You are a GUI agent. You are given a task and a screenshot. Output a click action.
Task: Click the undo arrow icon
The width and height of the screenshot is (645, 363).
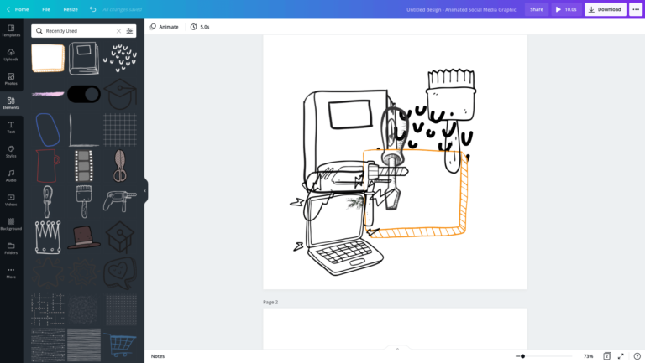[x=92, y=9]
